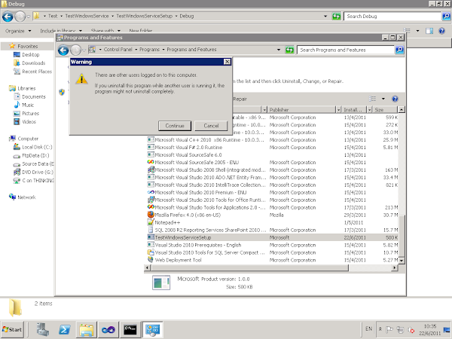The image size is (452, 339).
Task: Click the Visual Studio 2010 Premium icon
Action: point(151,192)
